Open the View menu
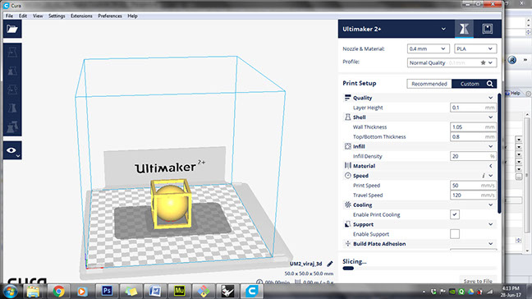The image size is (532, 299). click(38, 16)
